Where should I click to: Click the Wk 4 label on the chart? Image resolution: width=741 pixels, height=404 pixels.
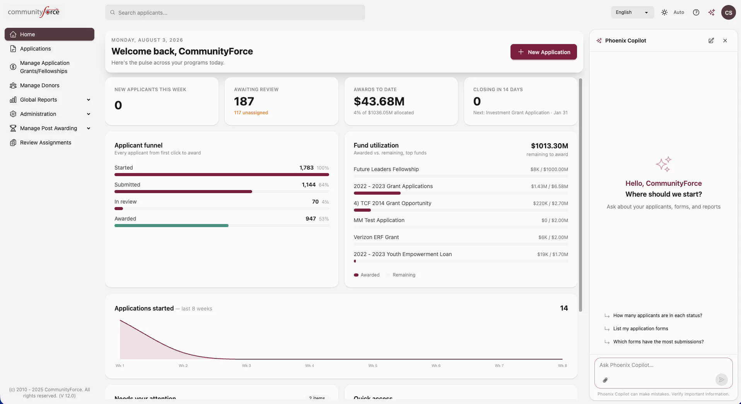pos(309,365)
